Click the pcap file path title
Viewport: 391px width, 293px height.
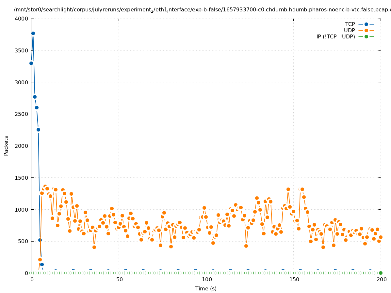pos(202,10)
